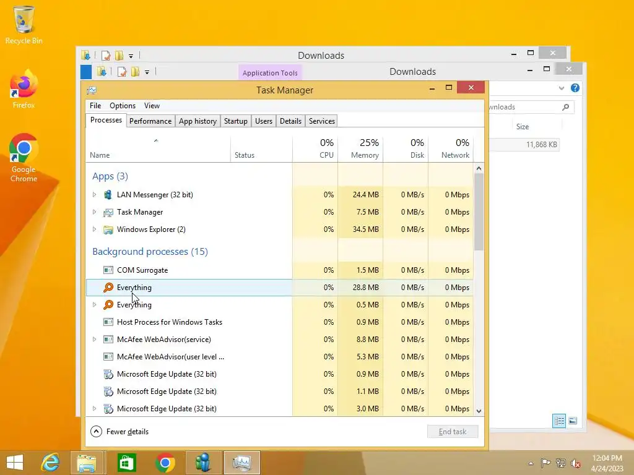Click the Task Manager taskbar button
The image size is (634, 475).
click(242, 463)
